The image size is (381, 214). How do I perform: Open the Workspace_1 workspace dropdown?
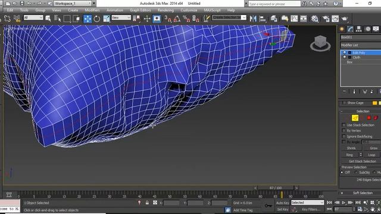coord(73,4)
